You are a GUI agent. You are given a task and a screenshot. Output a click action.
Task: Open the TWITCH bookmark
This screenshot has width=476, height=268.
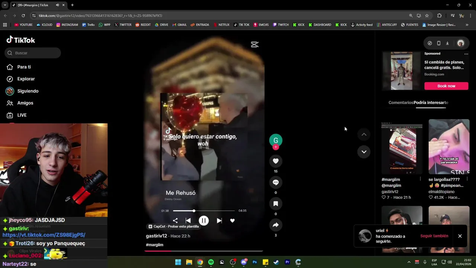pyautogui.click(x=281, y=25)
